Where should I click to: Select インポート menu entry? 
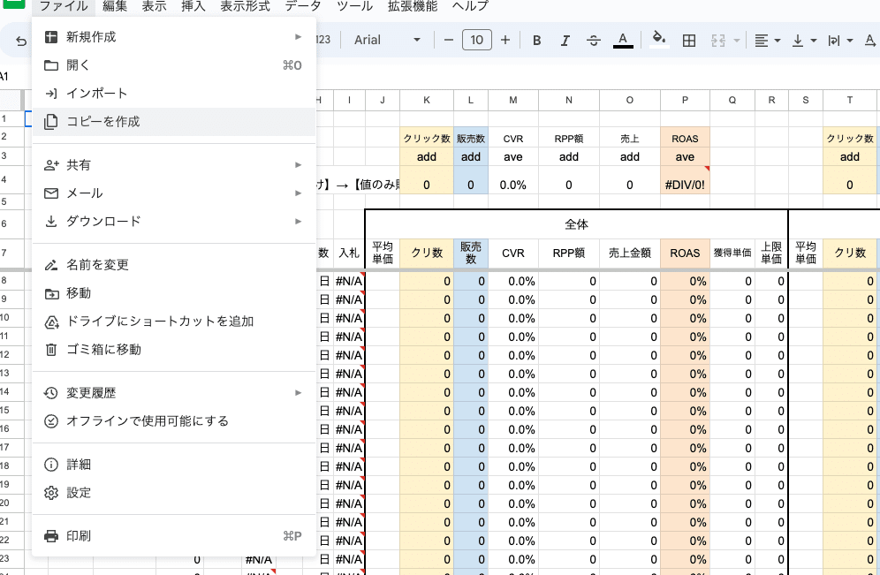point(174,93)
